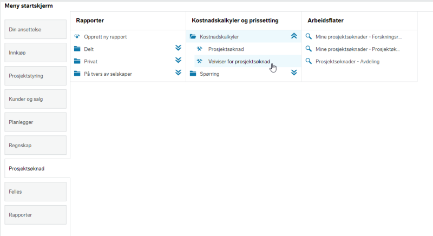Expand the På tvers av selskaper chevron

pos(178,73)
